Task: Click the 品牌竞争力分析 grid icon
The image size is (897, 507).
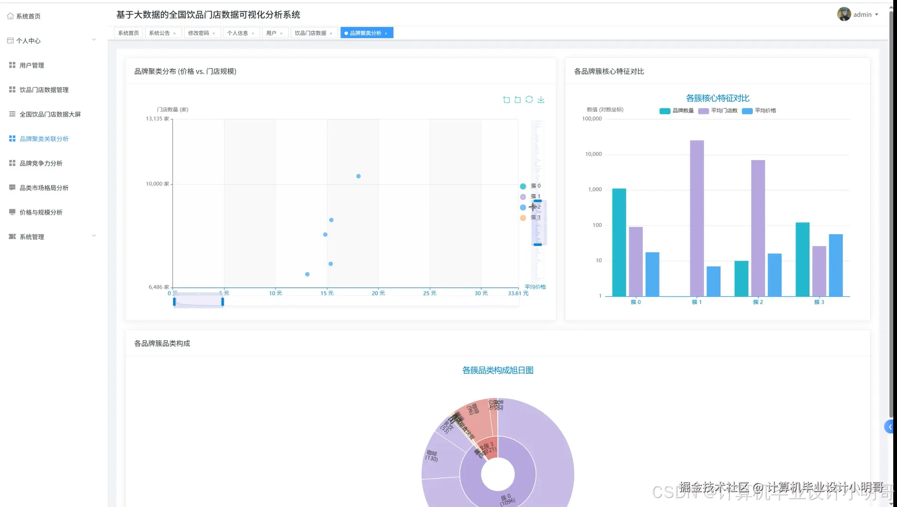Action: [x=12, y=163]
